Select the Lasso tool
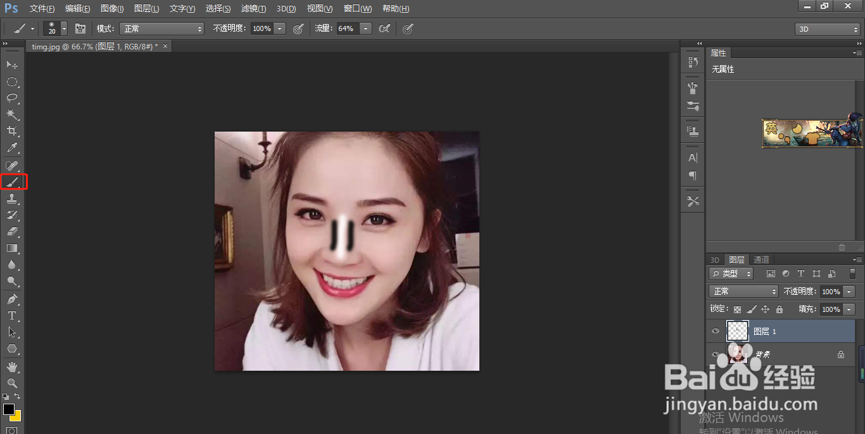The image size is (865, 434). click(12, 98)
